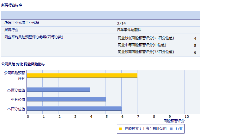This screenshot has height=136, width=230.
Task: Click the 佳睦拉索（上海）有限公司 legend text
Action: coord(145,129)
